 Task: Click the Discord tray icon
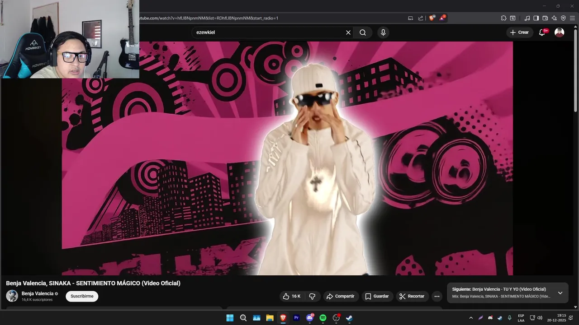pos(490,318)
